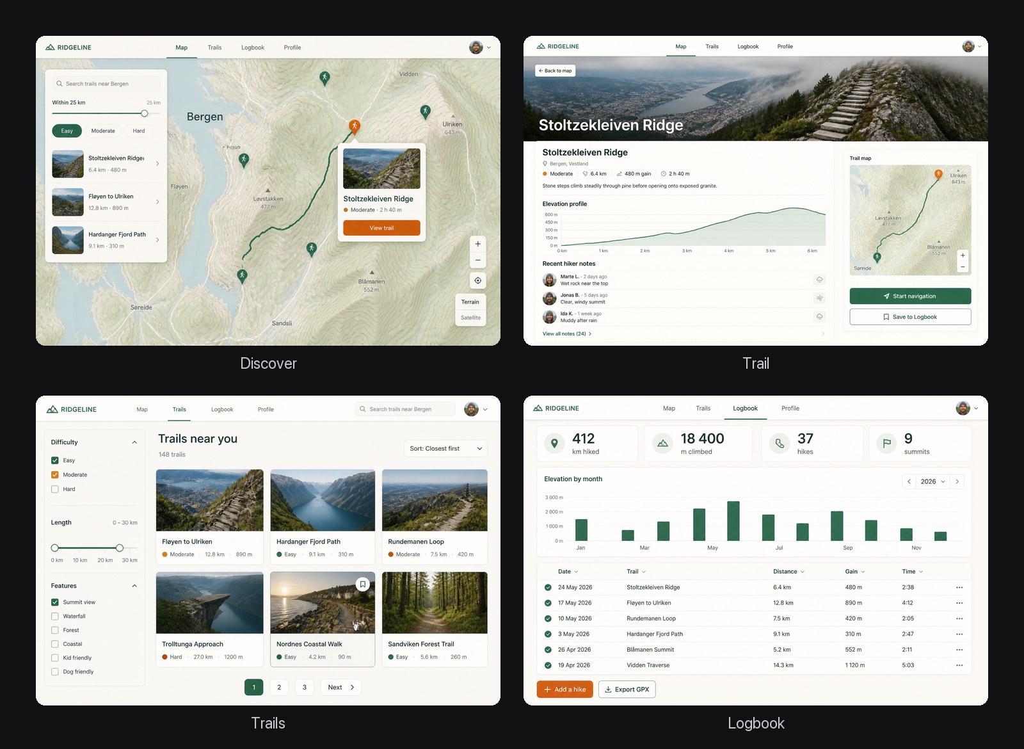Click search magnifier in Discover search box
The image size is (1024, 749).
click(x=60, y=84)
